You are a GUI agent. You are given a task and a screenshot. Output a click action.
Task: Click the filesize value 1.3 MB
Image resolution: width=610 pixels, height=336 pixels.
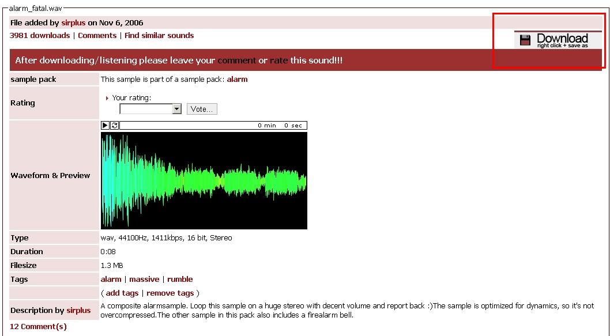[x=112, y=266]
